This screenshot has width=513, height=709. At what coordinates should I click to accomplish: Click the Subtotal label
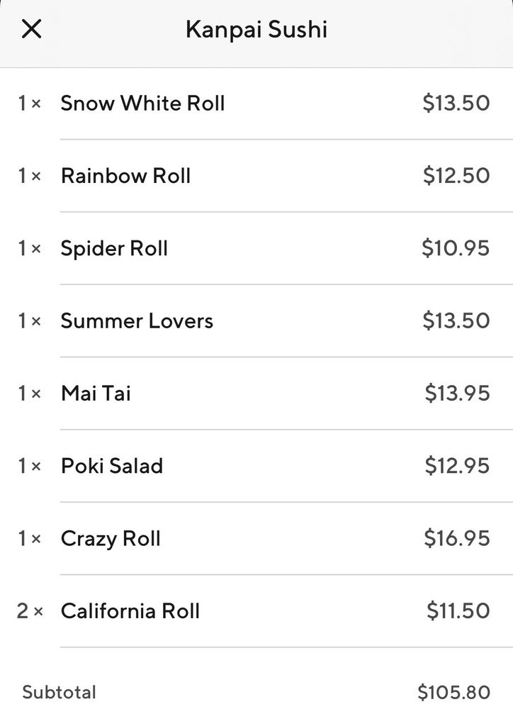point(60,692)
